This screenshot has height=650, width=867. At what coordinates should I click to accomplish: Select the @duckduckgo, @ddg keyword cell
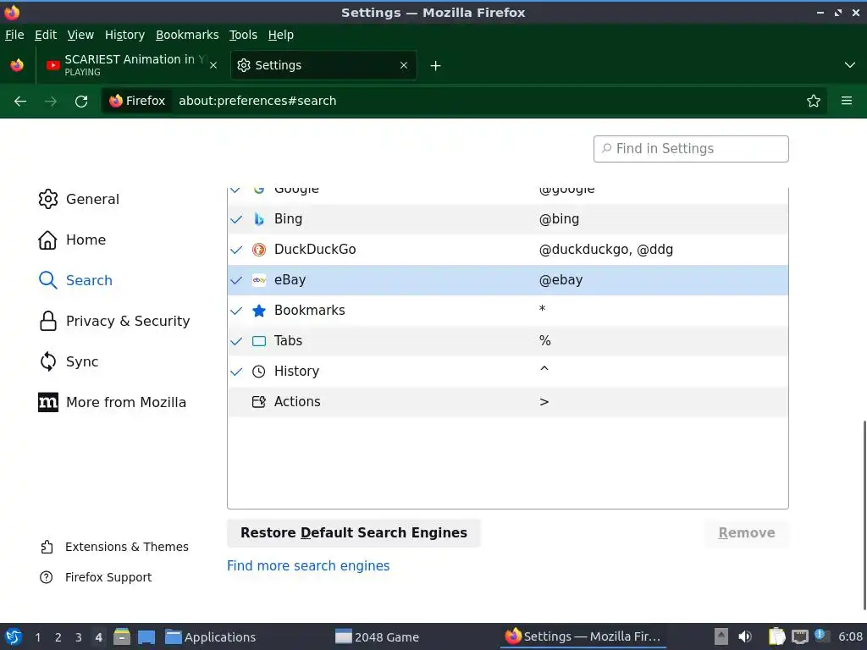[606, 250]
